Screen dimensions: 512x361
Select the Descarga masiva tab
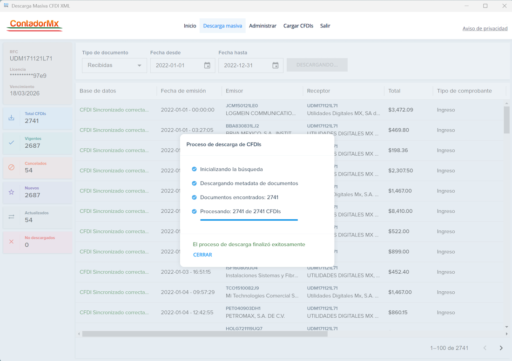[222, 26]
